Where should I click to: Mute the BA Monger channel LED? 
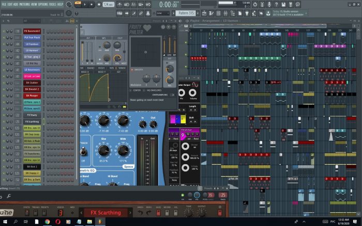point(4,95)
